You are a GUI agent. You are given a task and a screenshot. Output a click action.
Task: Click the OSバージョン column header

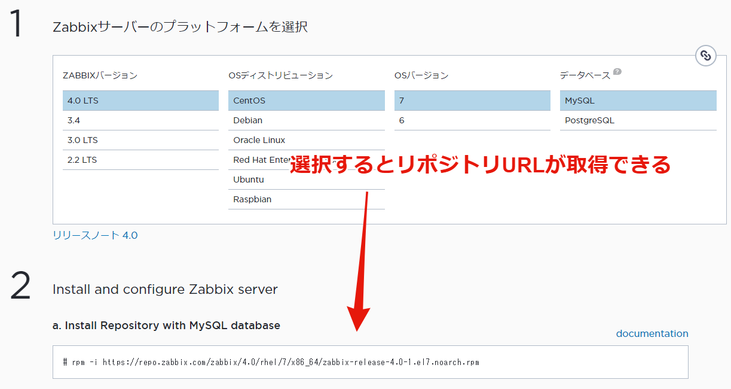tap(421, 75)
